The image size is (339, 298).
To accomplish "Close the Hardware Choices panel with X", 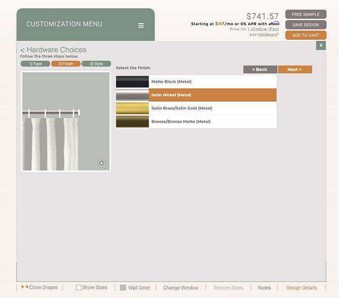I will [x=321, y=45].
